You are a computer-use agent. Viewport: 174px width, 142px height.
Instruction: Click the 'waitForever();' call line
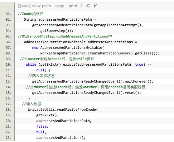click(x=93, y=81)
